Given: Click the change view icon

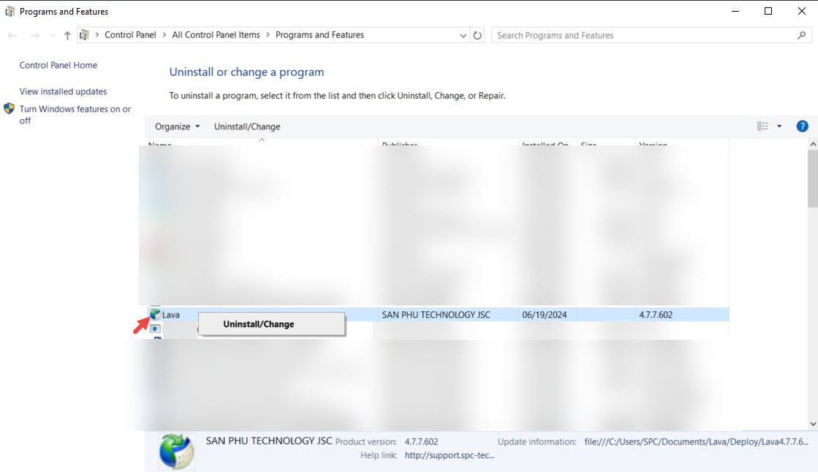Looking at the screenshot, I should click(762, 126).
